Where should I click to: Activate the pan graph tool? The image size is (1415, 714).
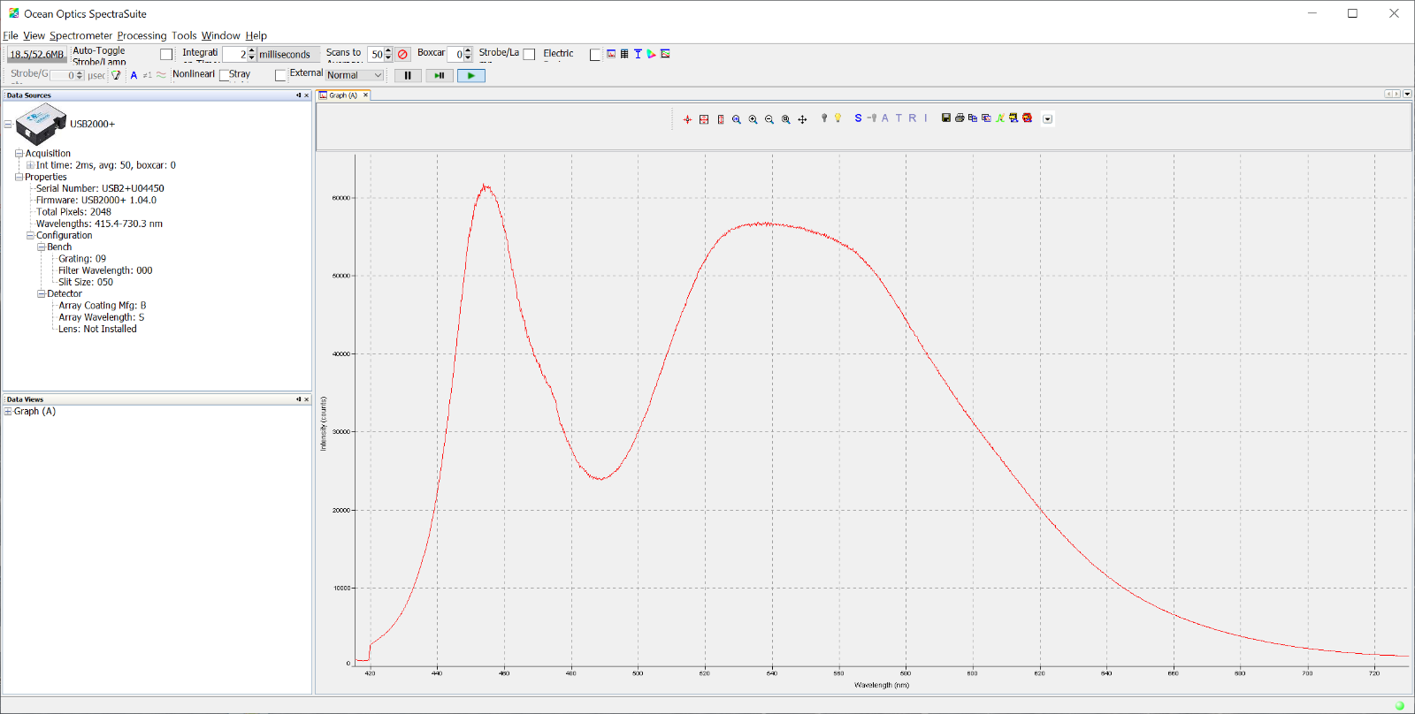pyautogui.click(x=802, y=119)
